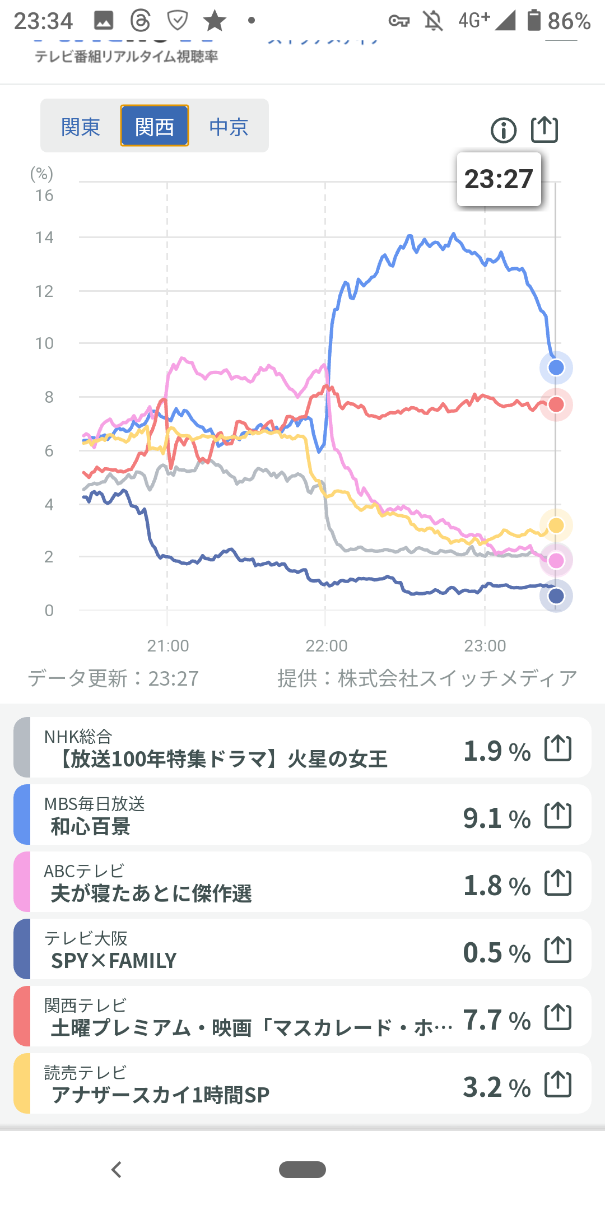Tap the chart share icon
Image resolution: width=605 pixels, height=1210 pixels.
(544, 130)
